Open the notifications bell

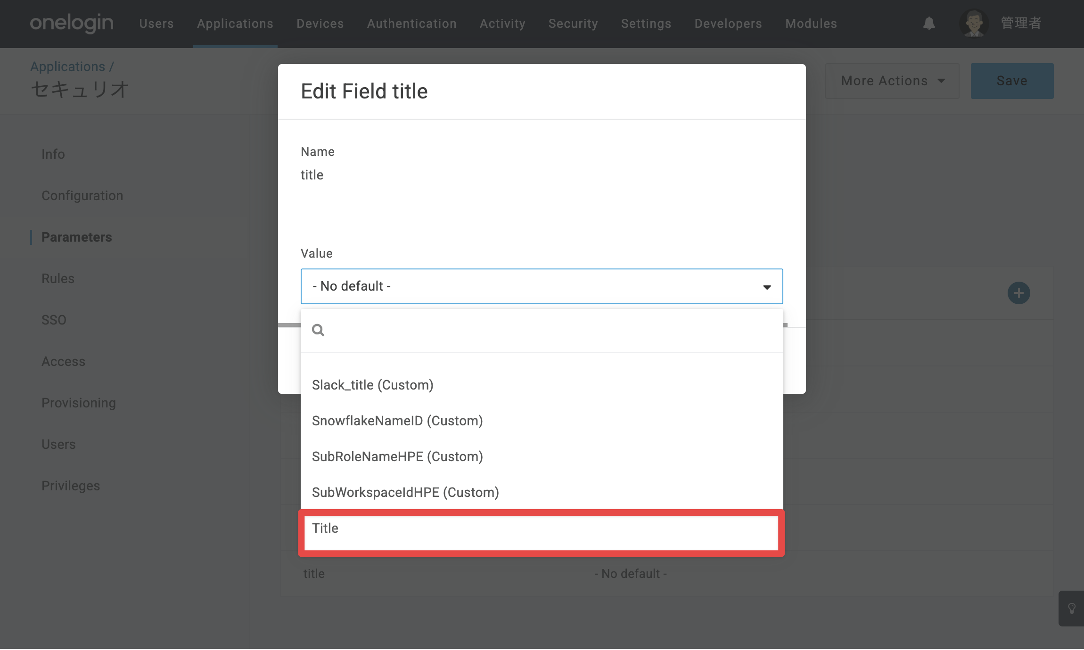click(x=929, y=24)
